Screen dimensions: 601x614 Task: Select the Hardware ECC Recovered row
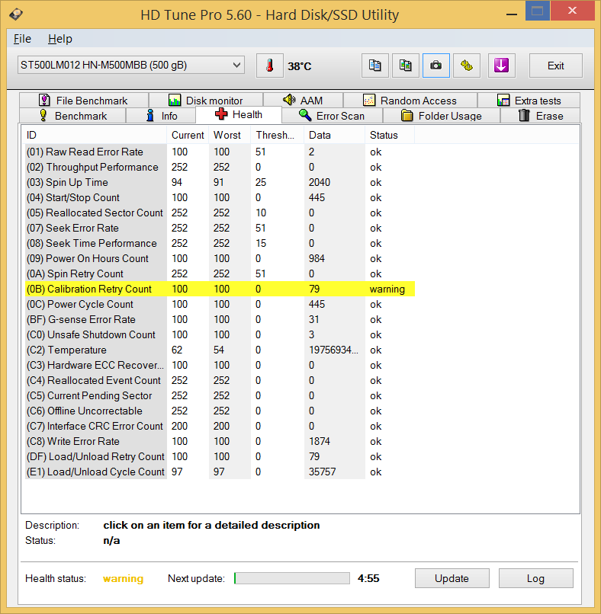click(x=220, y=365)
